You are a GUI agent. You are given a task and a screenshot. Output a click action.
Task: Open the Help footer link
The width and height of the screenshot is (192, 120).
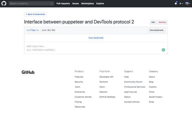point(126,77)
